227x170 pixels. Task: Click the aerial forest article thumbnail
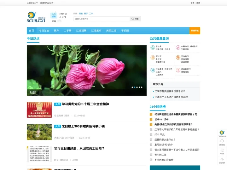click(x=39, y=132)
